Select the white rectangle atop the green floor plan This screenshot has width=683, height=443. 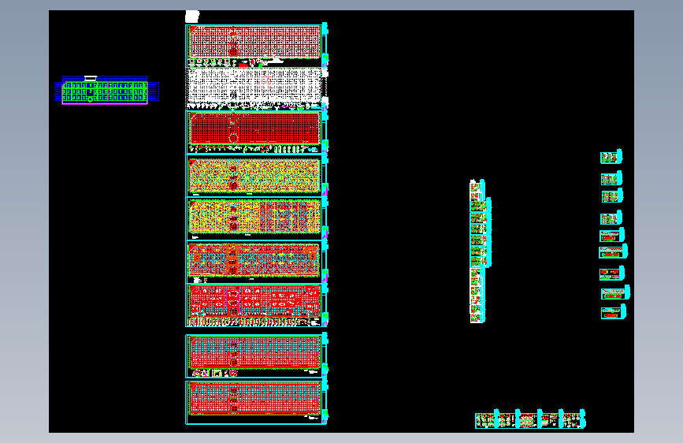(90, 79)
